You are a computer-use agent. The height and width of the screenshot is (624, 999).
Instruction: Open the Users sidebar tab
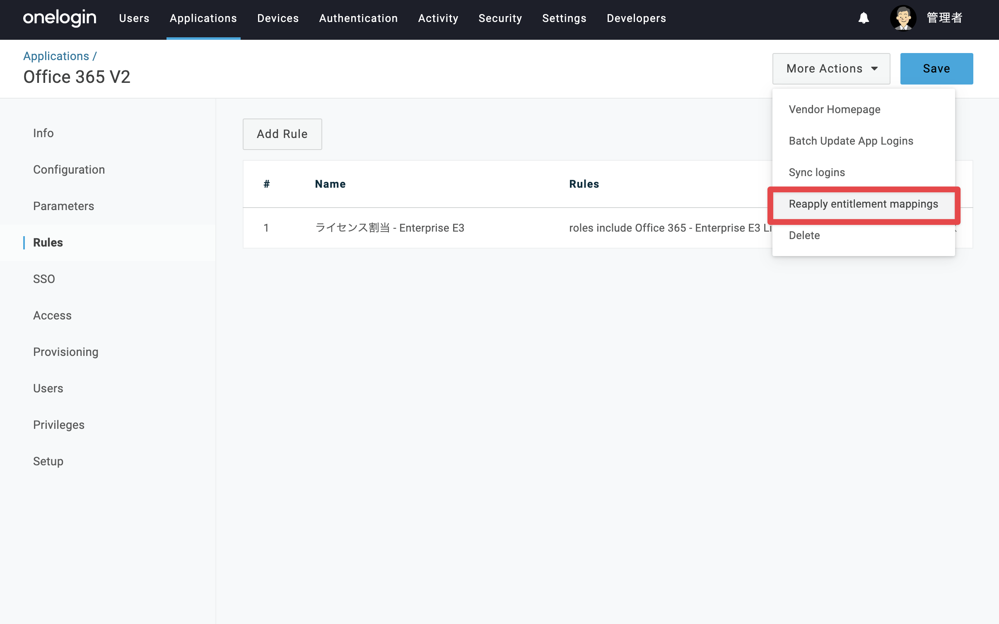pyautogui.click(x=48, y=388)
